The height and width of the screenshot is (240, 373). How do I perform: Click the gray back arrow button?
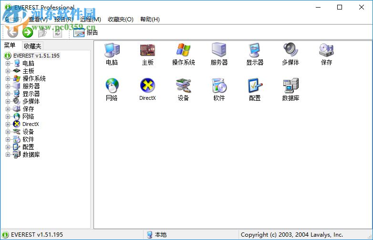(12, 32)
